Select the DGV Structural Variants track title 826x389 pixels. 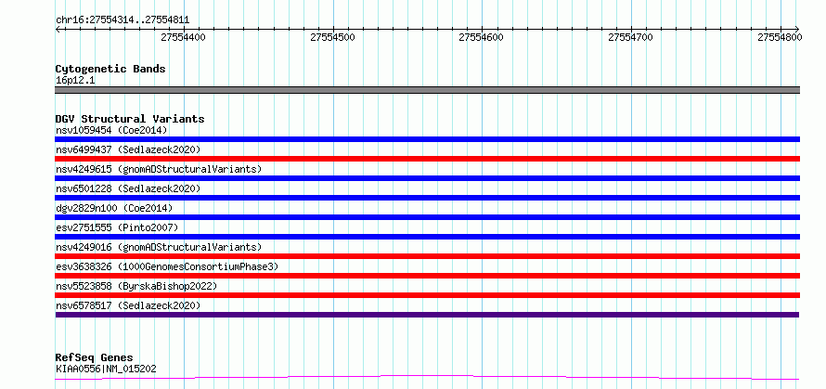point(130,119)
